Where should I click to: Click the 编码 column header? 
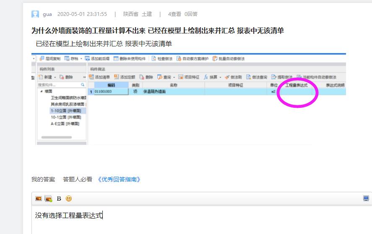[x=111, y=85]
